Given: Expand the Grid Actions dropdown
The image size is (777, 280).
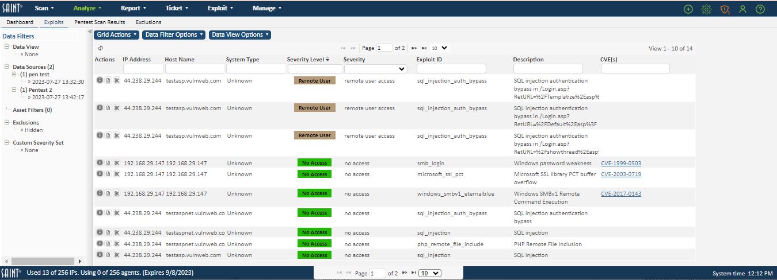Looking at the screenshot, I should (117, 35).
